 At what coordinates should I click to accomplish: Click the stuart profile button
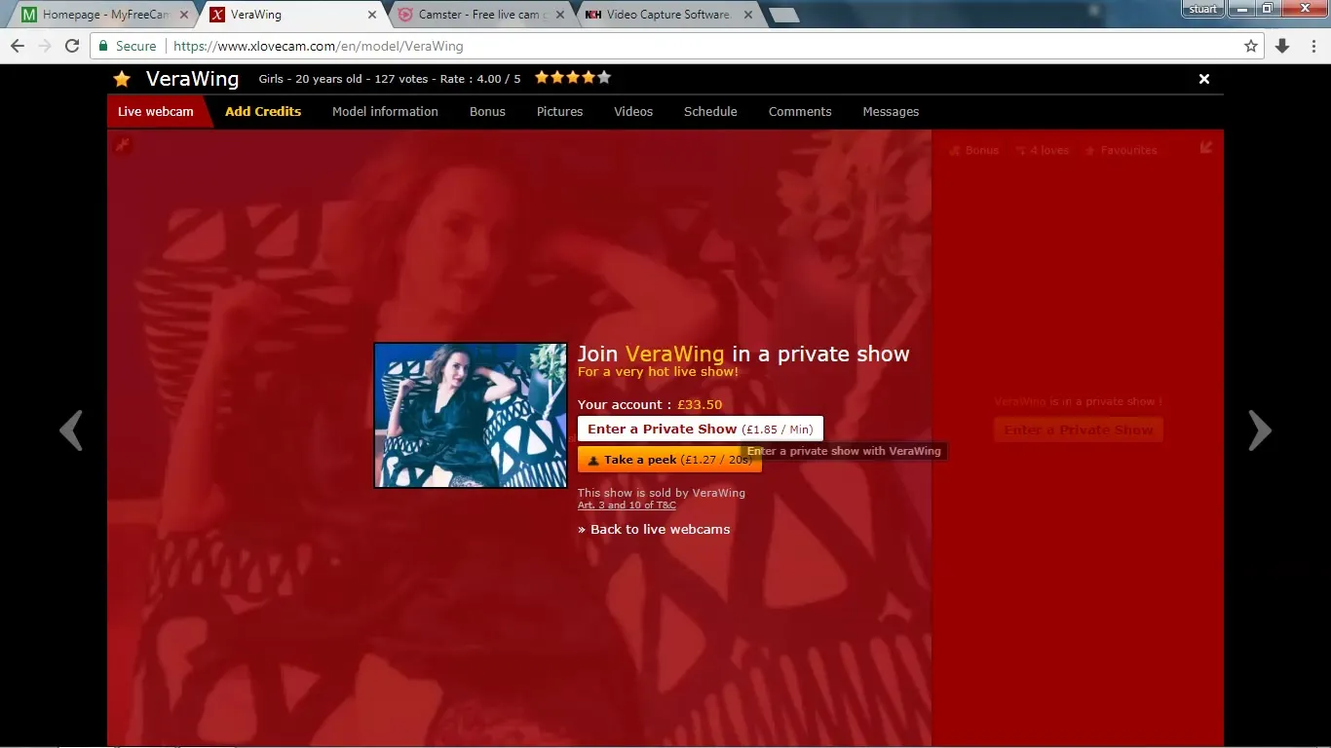click(1202, 9)
